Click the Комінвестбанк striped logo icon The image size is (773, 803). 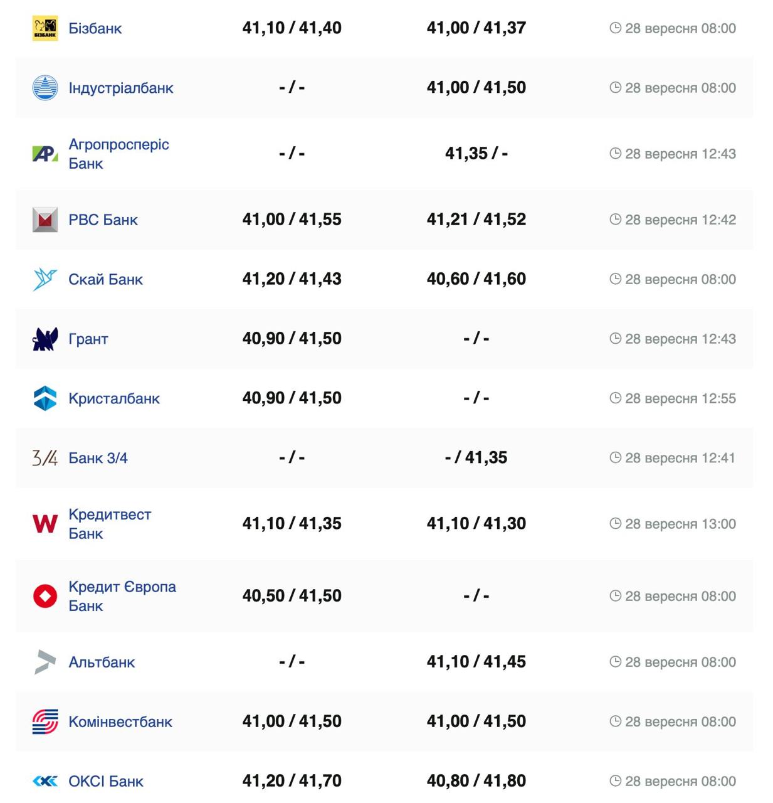pyautogui.click(x=45, y=721)
